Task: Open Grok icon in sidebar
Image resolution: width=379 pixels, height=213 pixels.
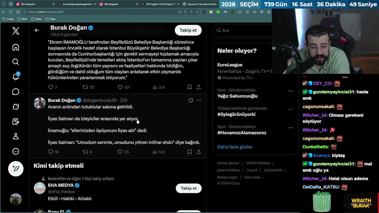Action: pos(16,107)
